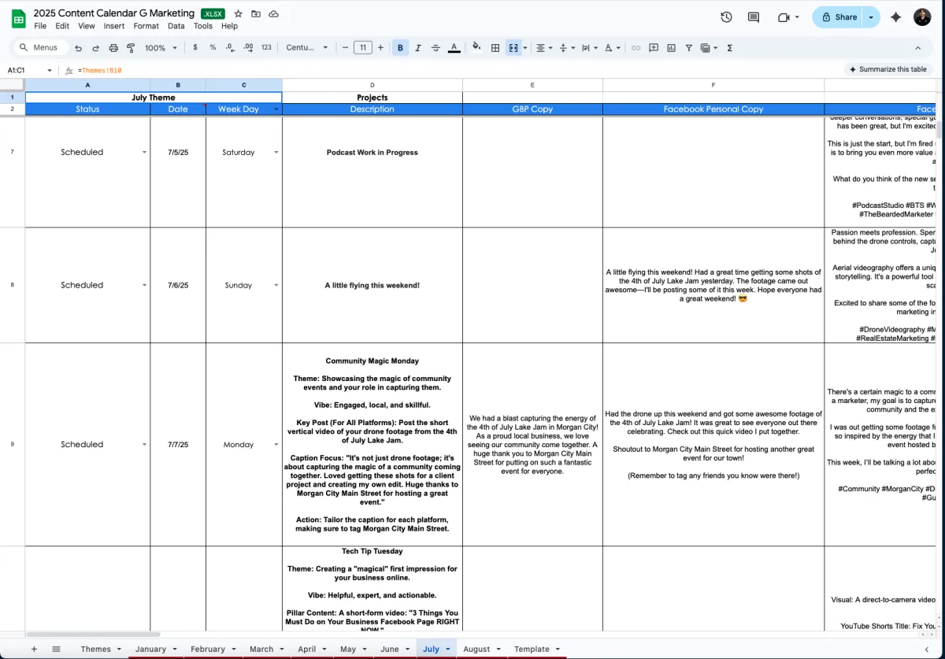Open the Google Sheets home logo
The image size is (945, 659).
pos(17,19)
